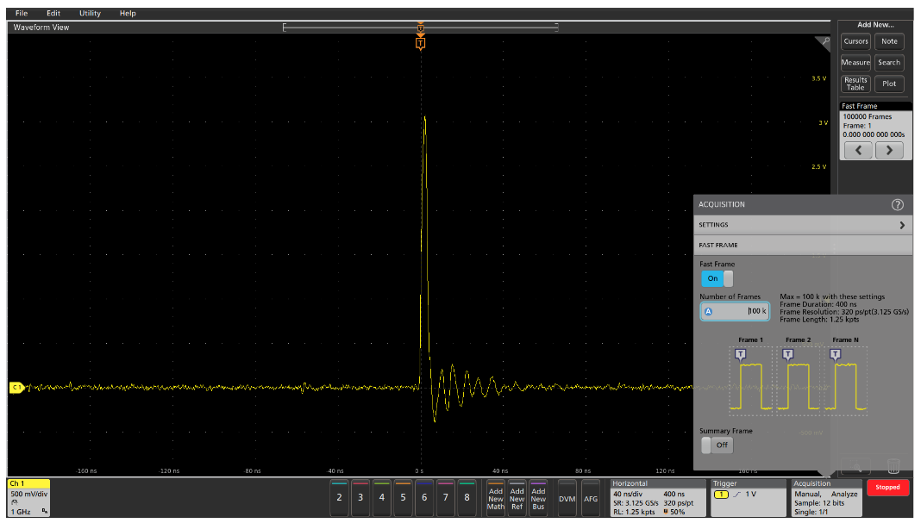Click the trash can delete icon
921x523 pixels.
tap(893, 465)
